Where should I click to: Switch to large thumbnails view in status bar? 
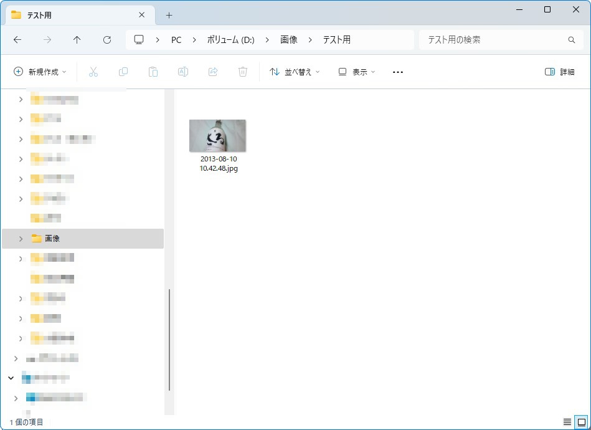click(580, 422)
